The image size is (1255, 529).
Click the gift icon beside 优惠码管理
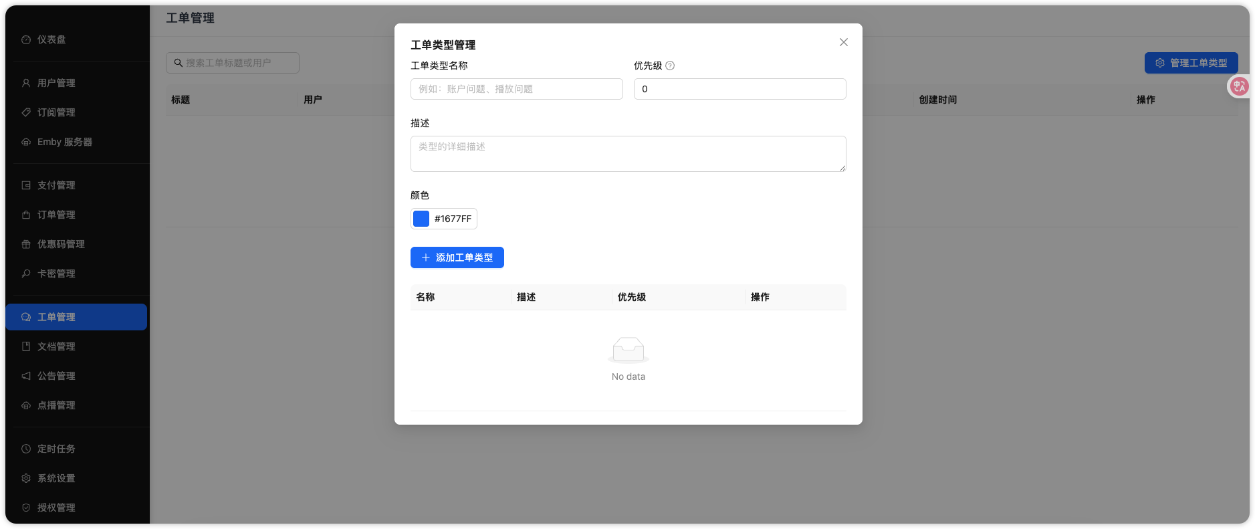click(x=26, y=244)
